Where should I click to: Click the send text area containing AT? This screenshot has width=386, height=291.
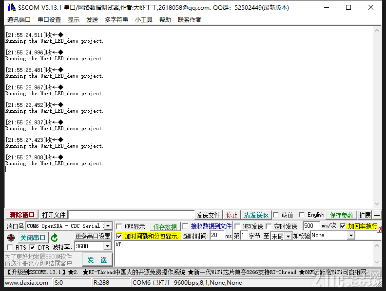(244, 254)
